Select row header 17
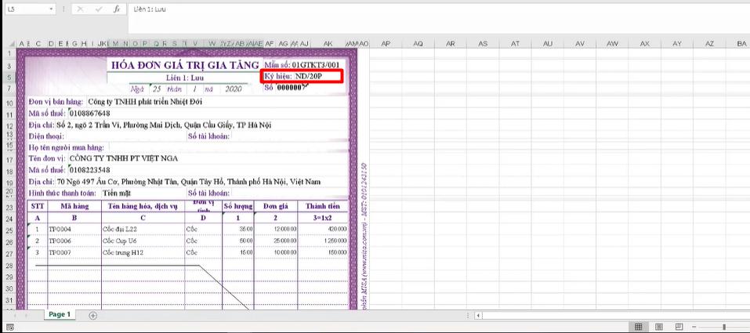 (x=8, y=159)
